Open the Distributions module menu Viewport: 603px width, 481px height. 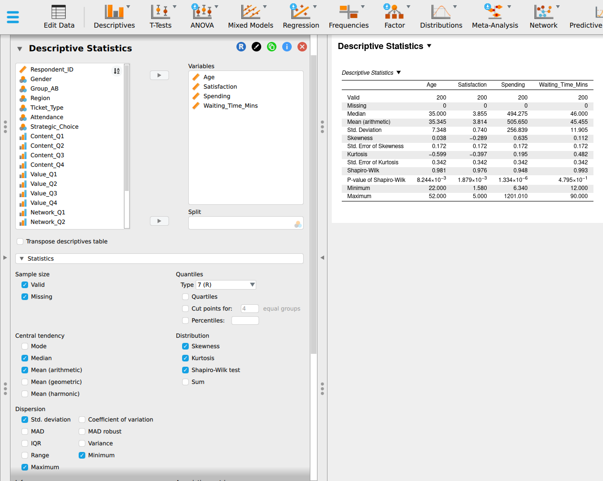pos(441,17)
